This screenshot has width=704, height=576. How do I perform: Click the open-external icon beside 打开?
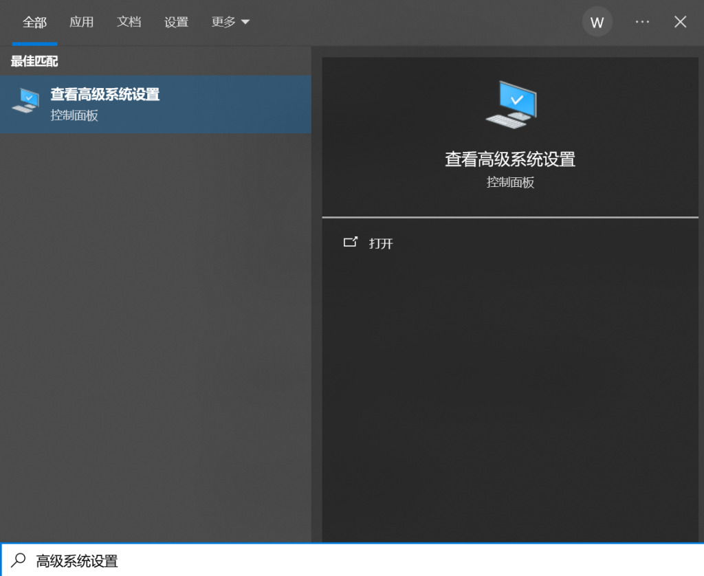click(351, 242)
